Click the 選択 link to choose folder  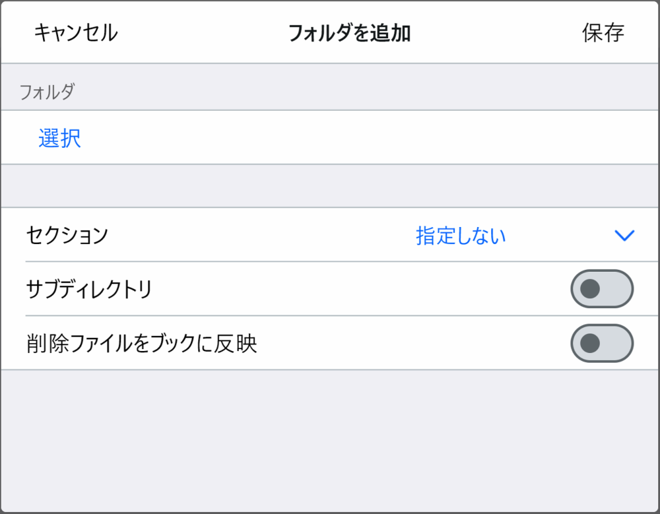(x=59, y=138)
